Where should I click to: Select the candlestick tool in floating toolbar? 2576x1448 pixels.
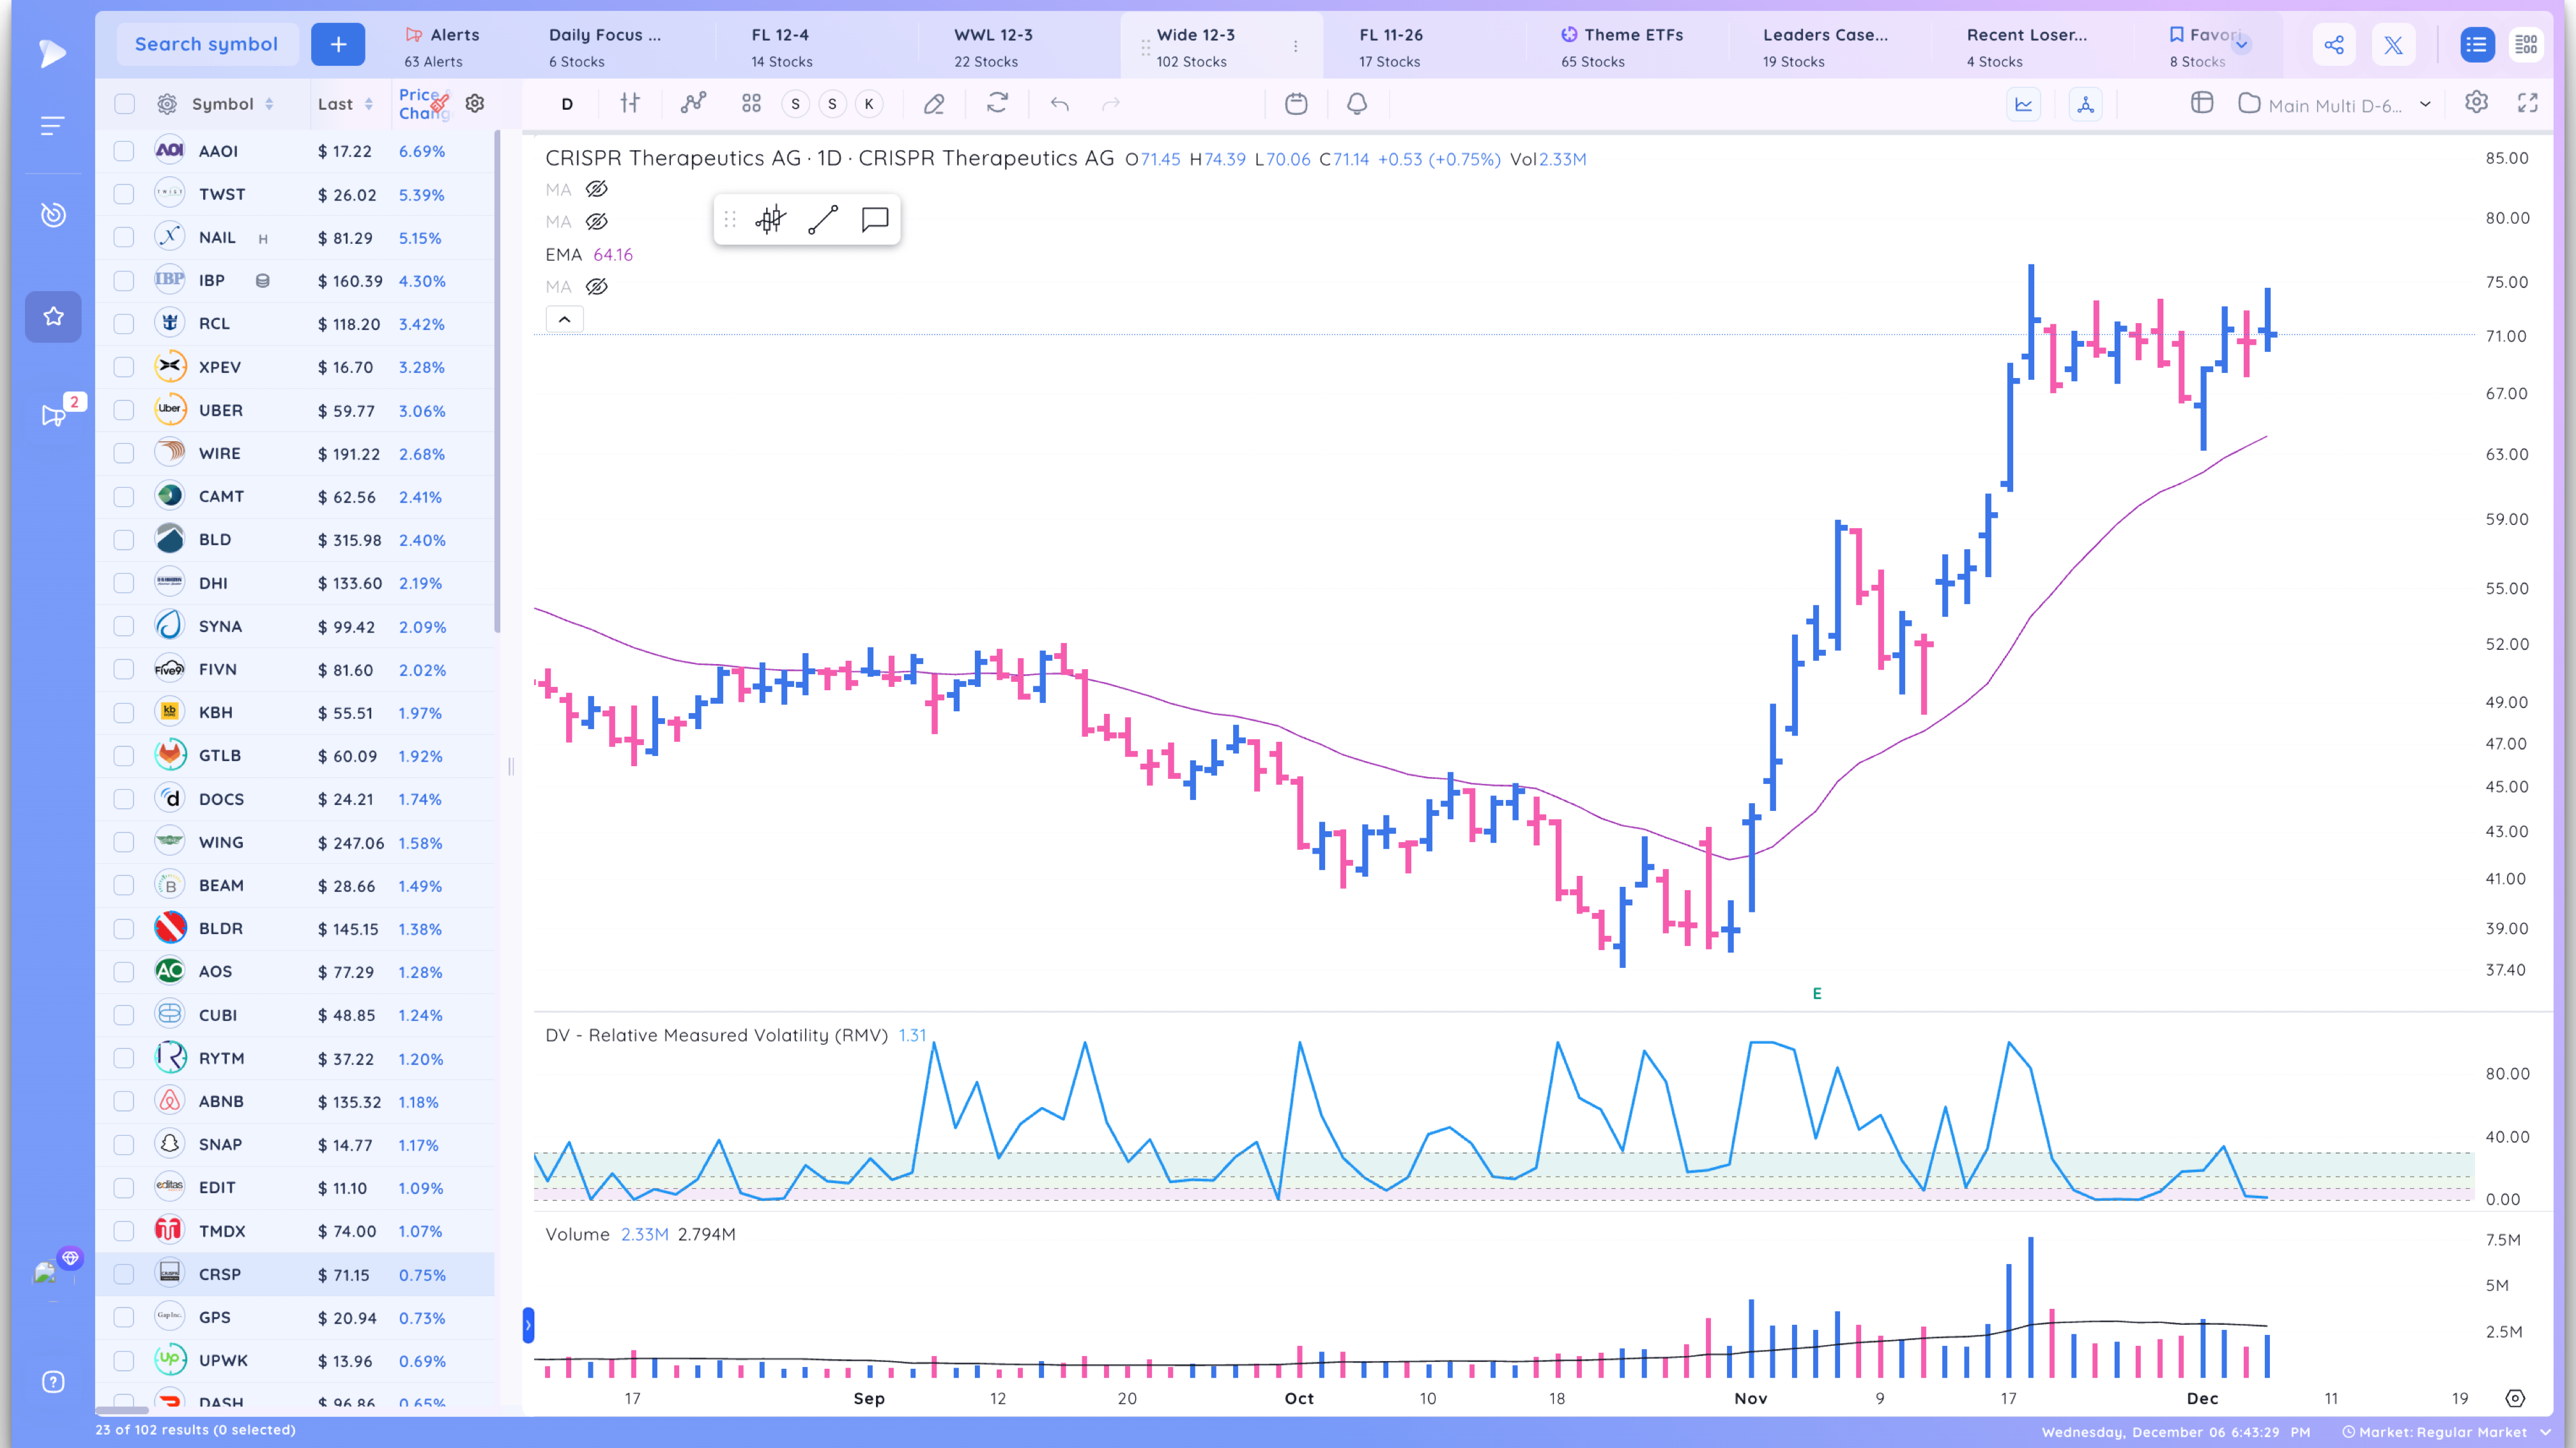pyautogui.click(x=770, y=219)
